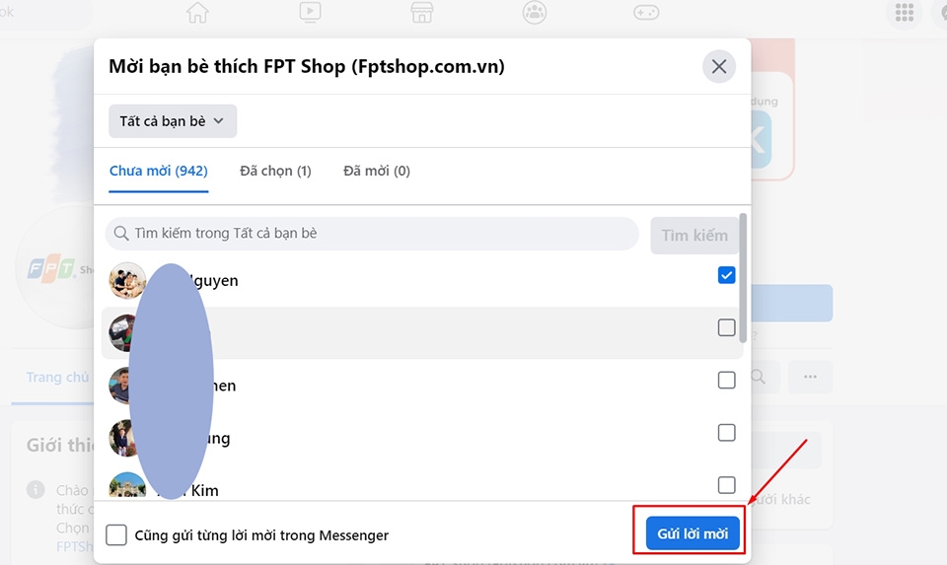Click avatar of friend ending "Kim"

127,485
